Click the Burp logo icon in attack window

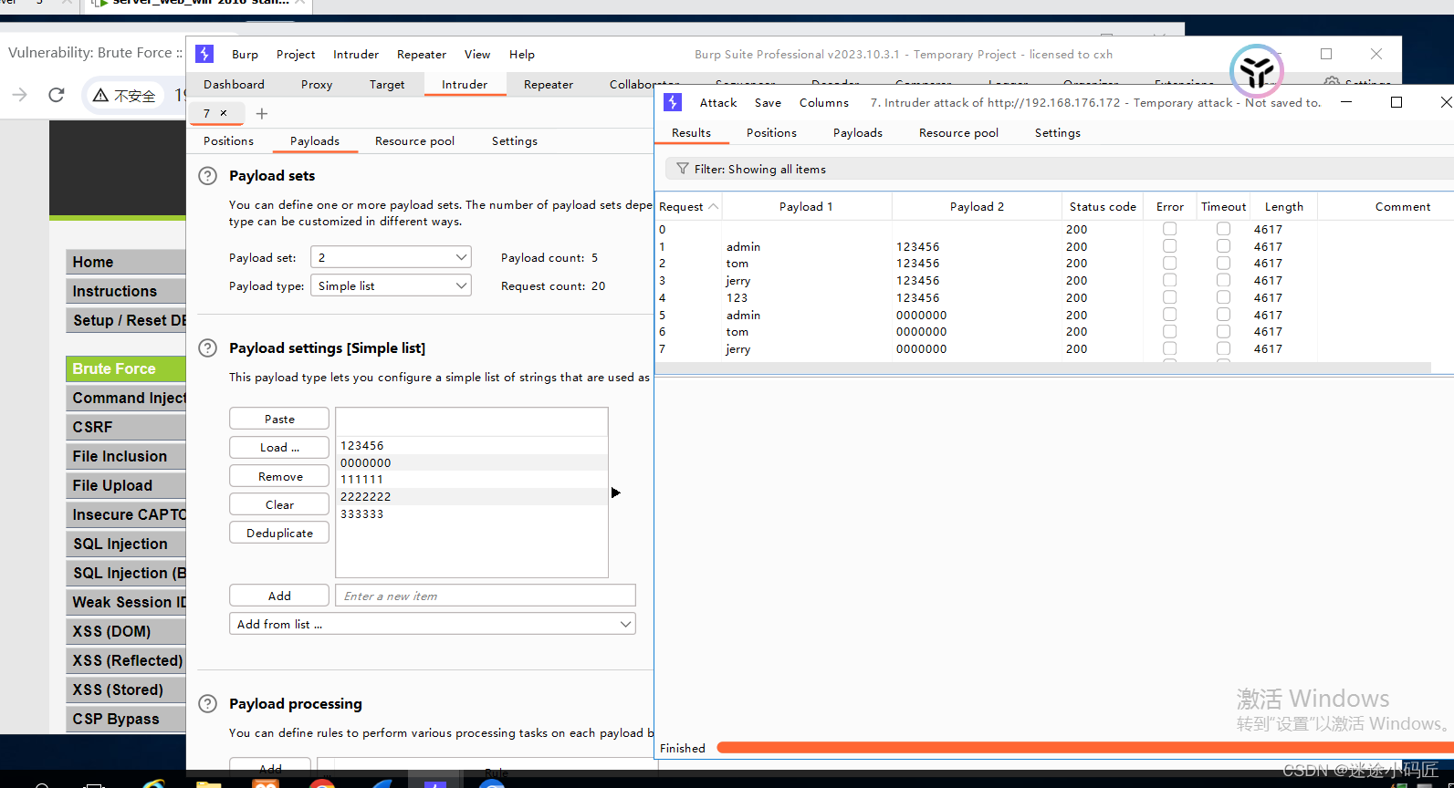[x=673, y=102]
